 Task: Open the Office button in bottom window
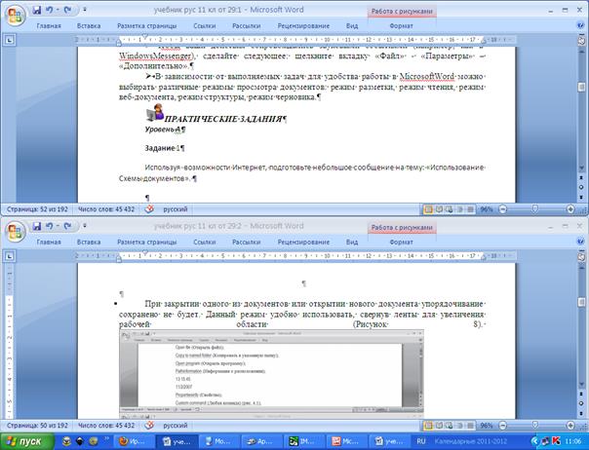click(15, 232)
